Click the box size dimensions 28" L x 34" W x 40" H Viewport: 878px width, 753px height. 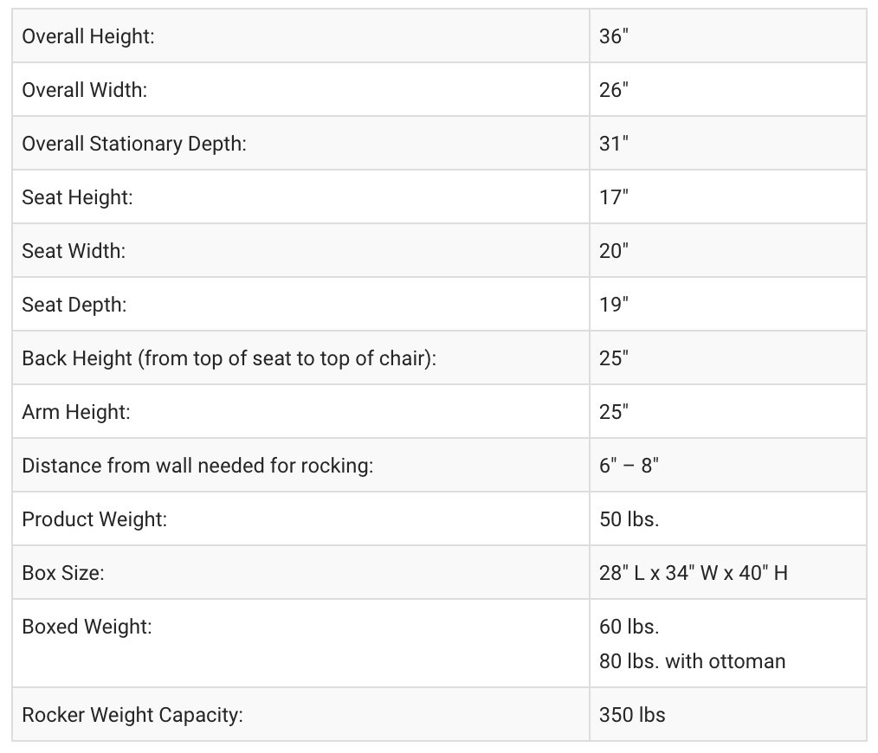pos(693,573)
